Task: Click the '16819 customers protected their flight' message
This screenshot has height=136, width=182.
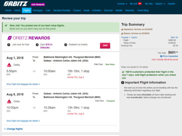Action: pyautogui.click(x=149, y=75)
